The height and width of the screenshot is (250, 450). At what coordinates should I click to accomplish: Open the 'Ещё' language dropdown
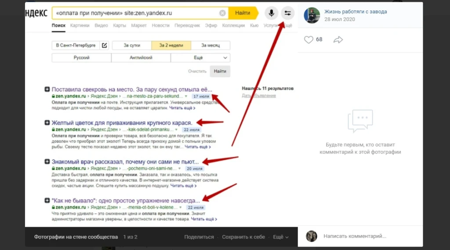click(x=200, y=58)
